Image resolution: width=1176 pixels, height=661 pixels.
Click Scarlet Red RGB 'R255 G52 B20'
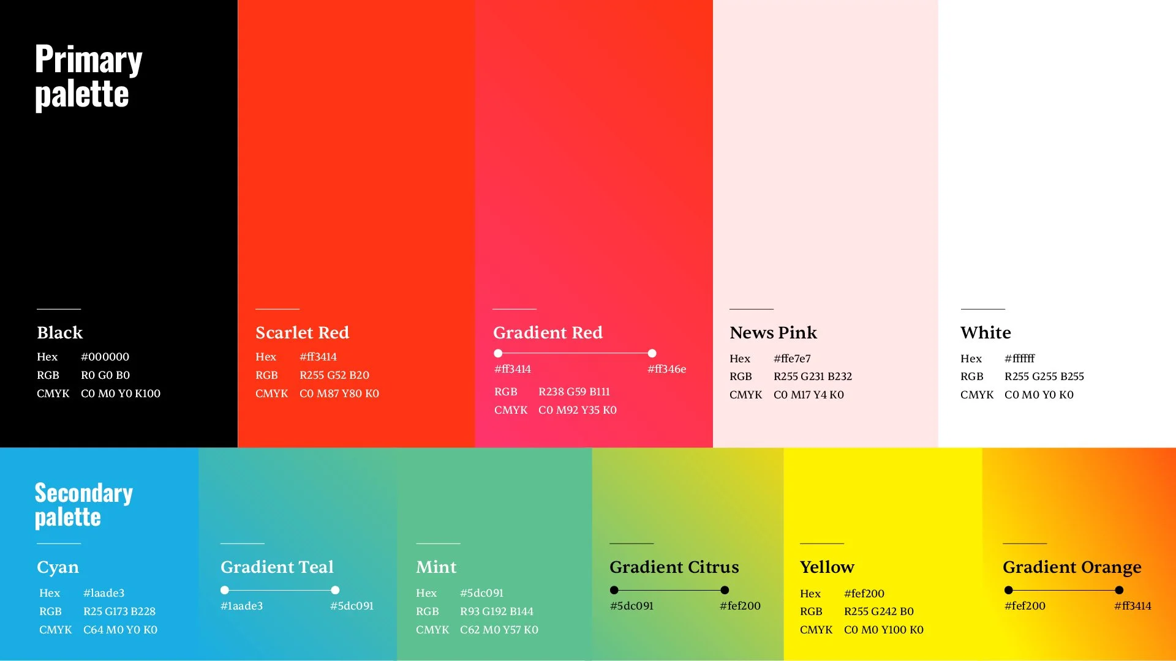[x=334, y=375]
